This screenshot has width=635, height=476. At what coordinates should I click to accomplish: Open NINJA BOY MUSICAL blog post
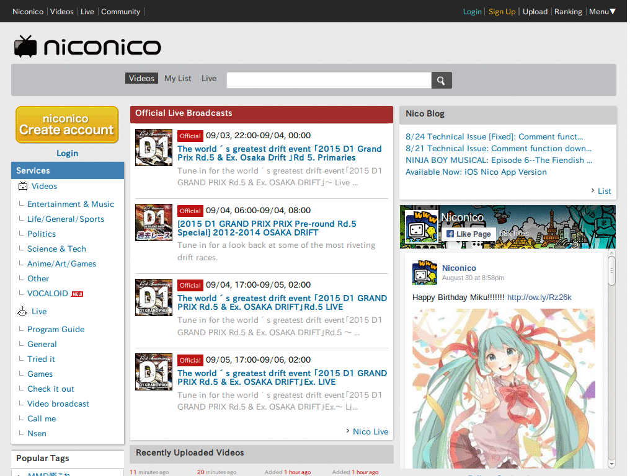click(x=499, y=161)
